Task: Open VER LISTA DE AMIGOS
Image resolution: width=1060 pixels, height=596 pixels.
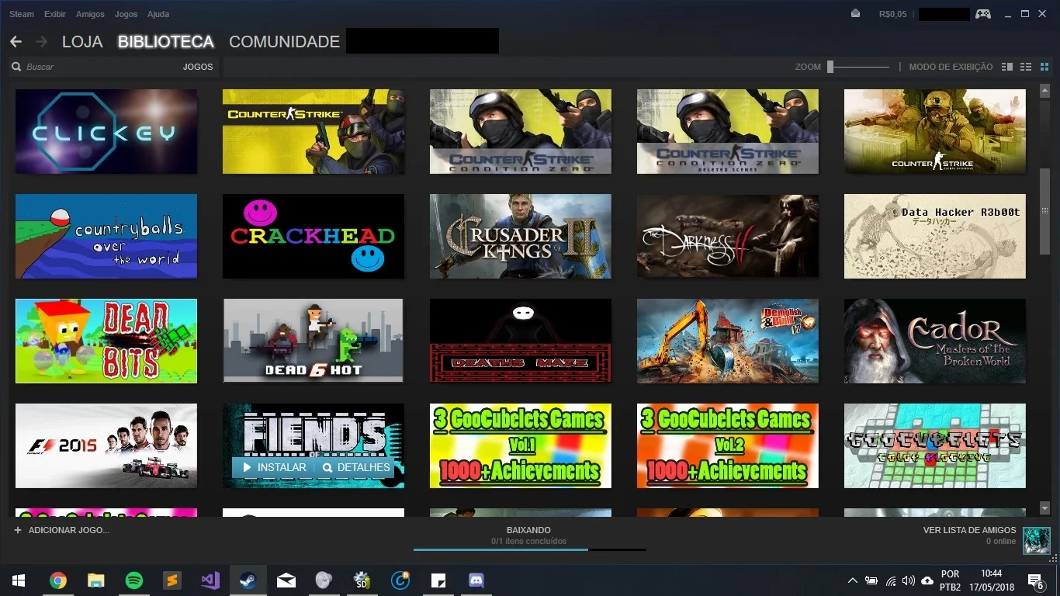Action: 969,530
